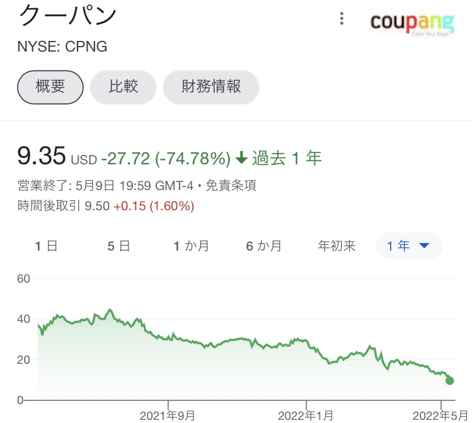Viewport: 472px width, 423px height.
Task: Click the green downward arrow beside the percentage
Action: pos(241,158)
